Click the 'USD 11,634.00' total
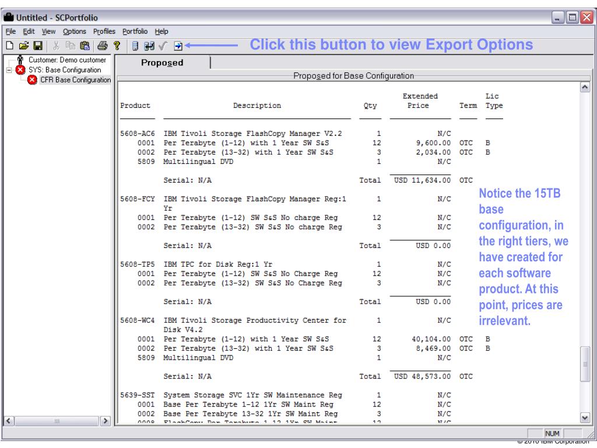The image size is (597, 448). point(422,180)
